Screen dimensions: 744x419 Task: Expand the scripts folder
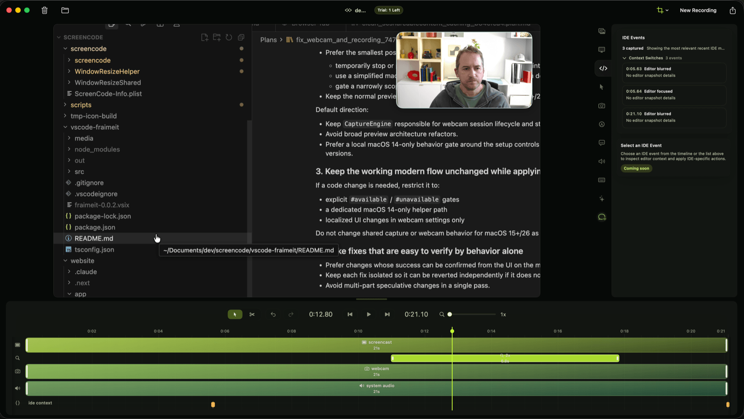65,105
